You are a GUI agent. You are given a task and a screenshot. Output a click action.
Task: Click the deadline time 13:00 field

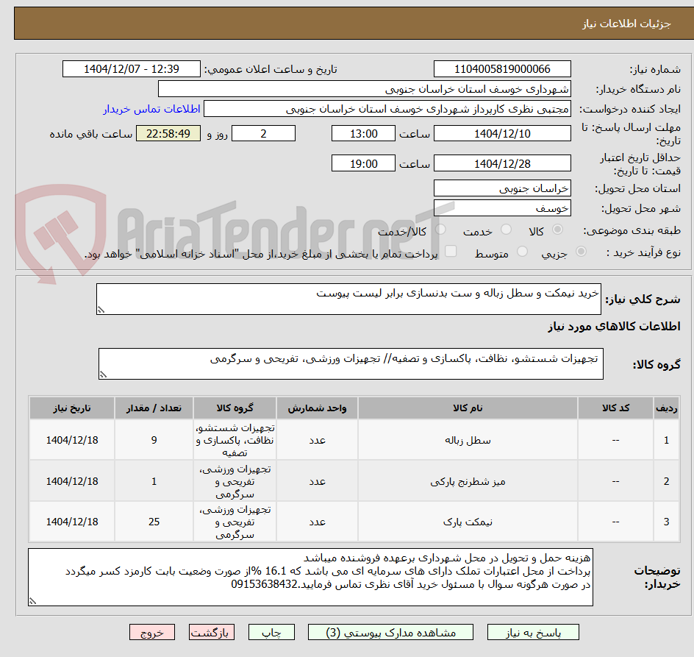pos(363,133)
